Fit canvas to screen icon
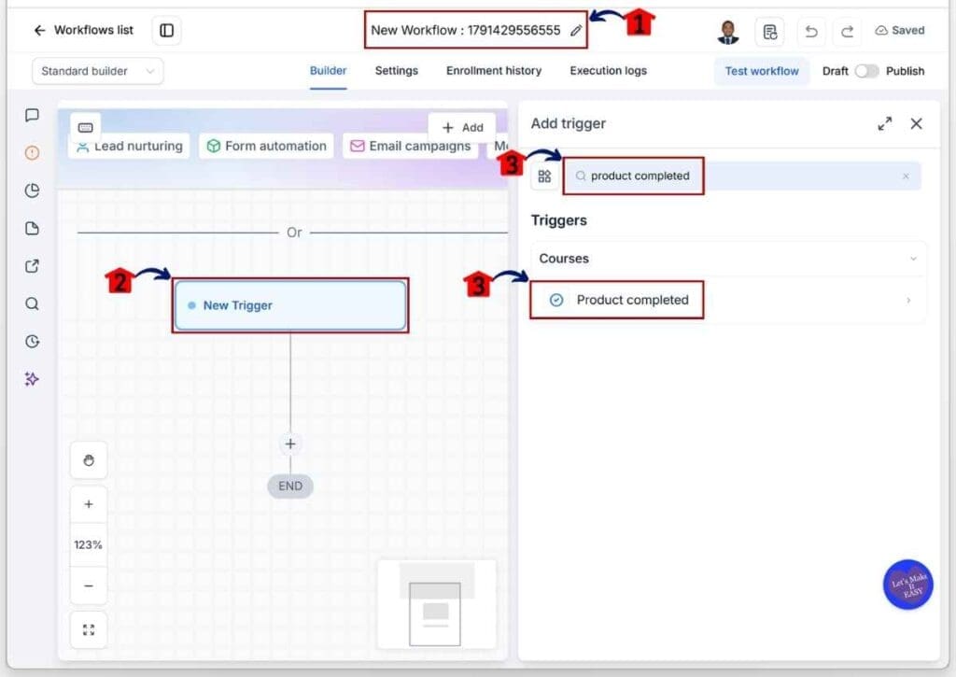Image resolution: width=956 pixels, height=677 pixels. click(x=89, y=630)
